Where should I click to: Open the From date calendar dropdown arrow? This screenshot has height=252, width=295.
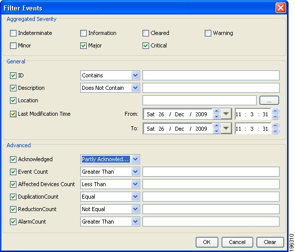pyautogui.click(x=226, y=114)
